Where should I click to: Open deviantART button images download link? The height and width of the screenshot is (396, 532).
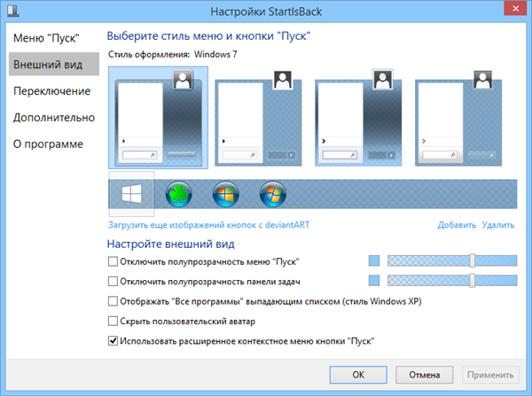pyautogui.click(x=209, y=225)
